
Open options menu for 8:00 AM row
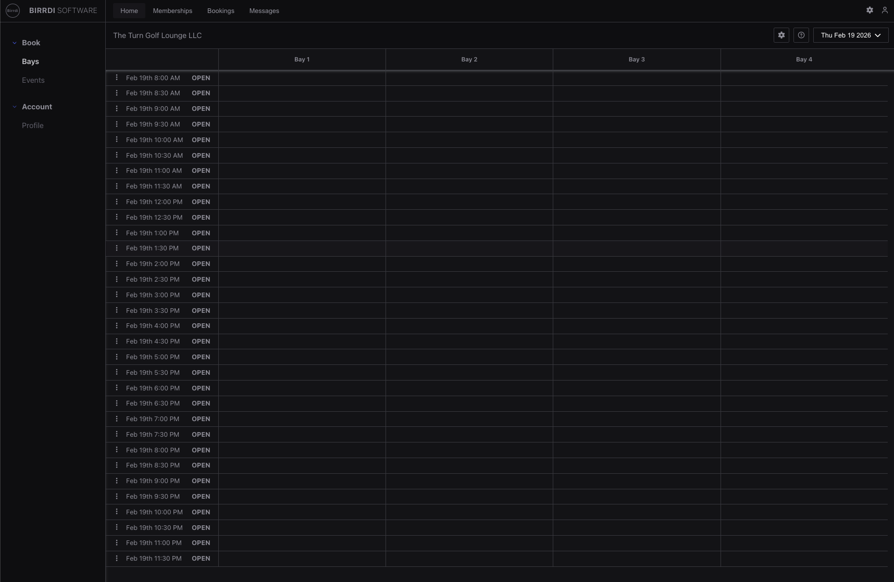[x=117, y=78]
